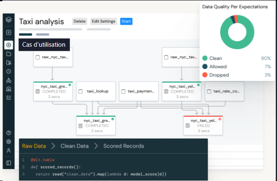
Task: Toggle the left raw_nyc_tax checkbox
Action: (x=38, y=57)
